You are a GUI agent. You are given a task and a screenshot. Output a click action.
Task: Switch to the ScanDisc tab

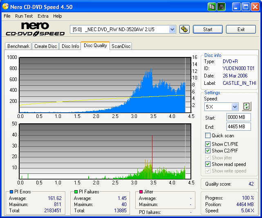121,46
